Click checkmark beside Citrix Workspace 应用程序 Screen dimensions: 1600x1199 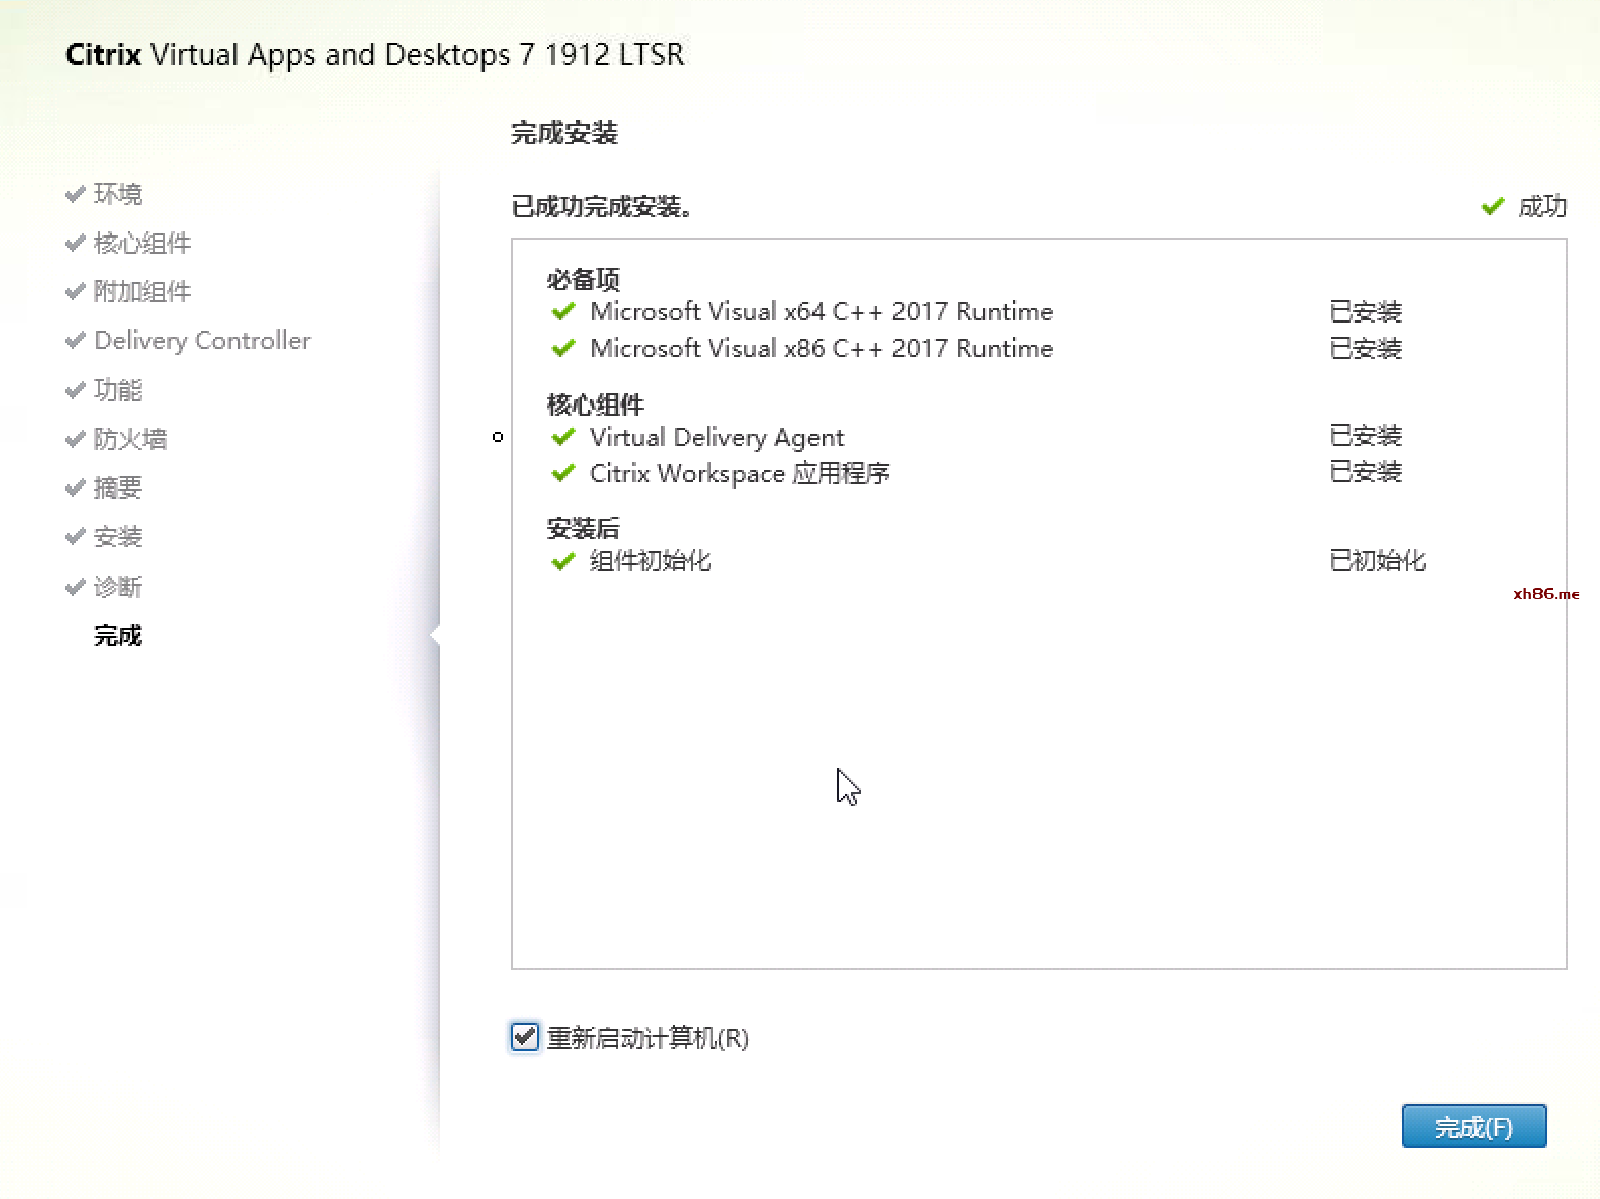(x=563, y=474)
